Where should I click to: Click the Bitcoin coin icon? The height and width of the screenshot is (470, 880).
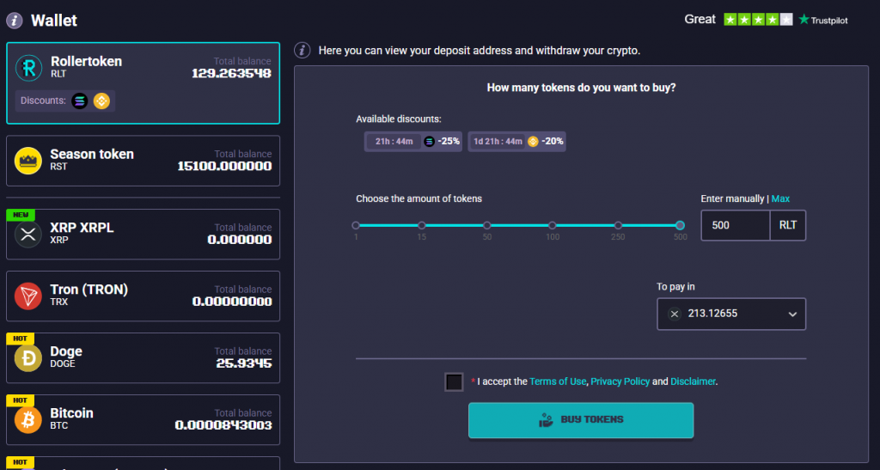[x=28, y=419]
